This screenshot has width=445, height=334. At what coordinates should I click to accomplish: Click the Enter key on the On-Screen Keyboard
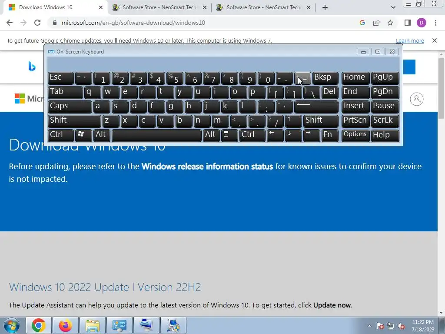coord(316,107)
